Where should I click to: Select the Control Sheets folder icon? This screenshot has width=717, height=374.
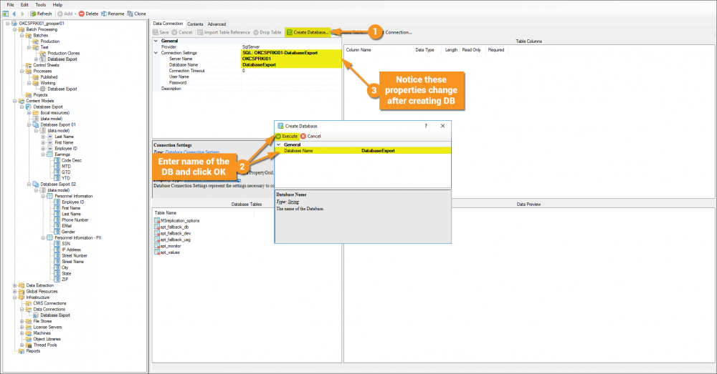point(29,65)
